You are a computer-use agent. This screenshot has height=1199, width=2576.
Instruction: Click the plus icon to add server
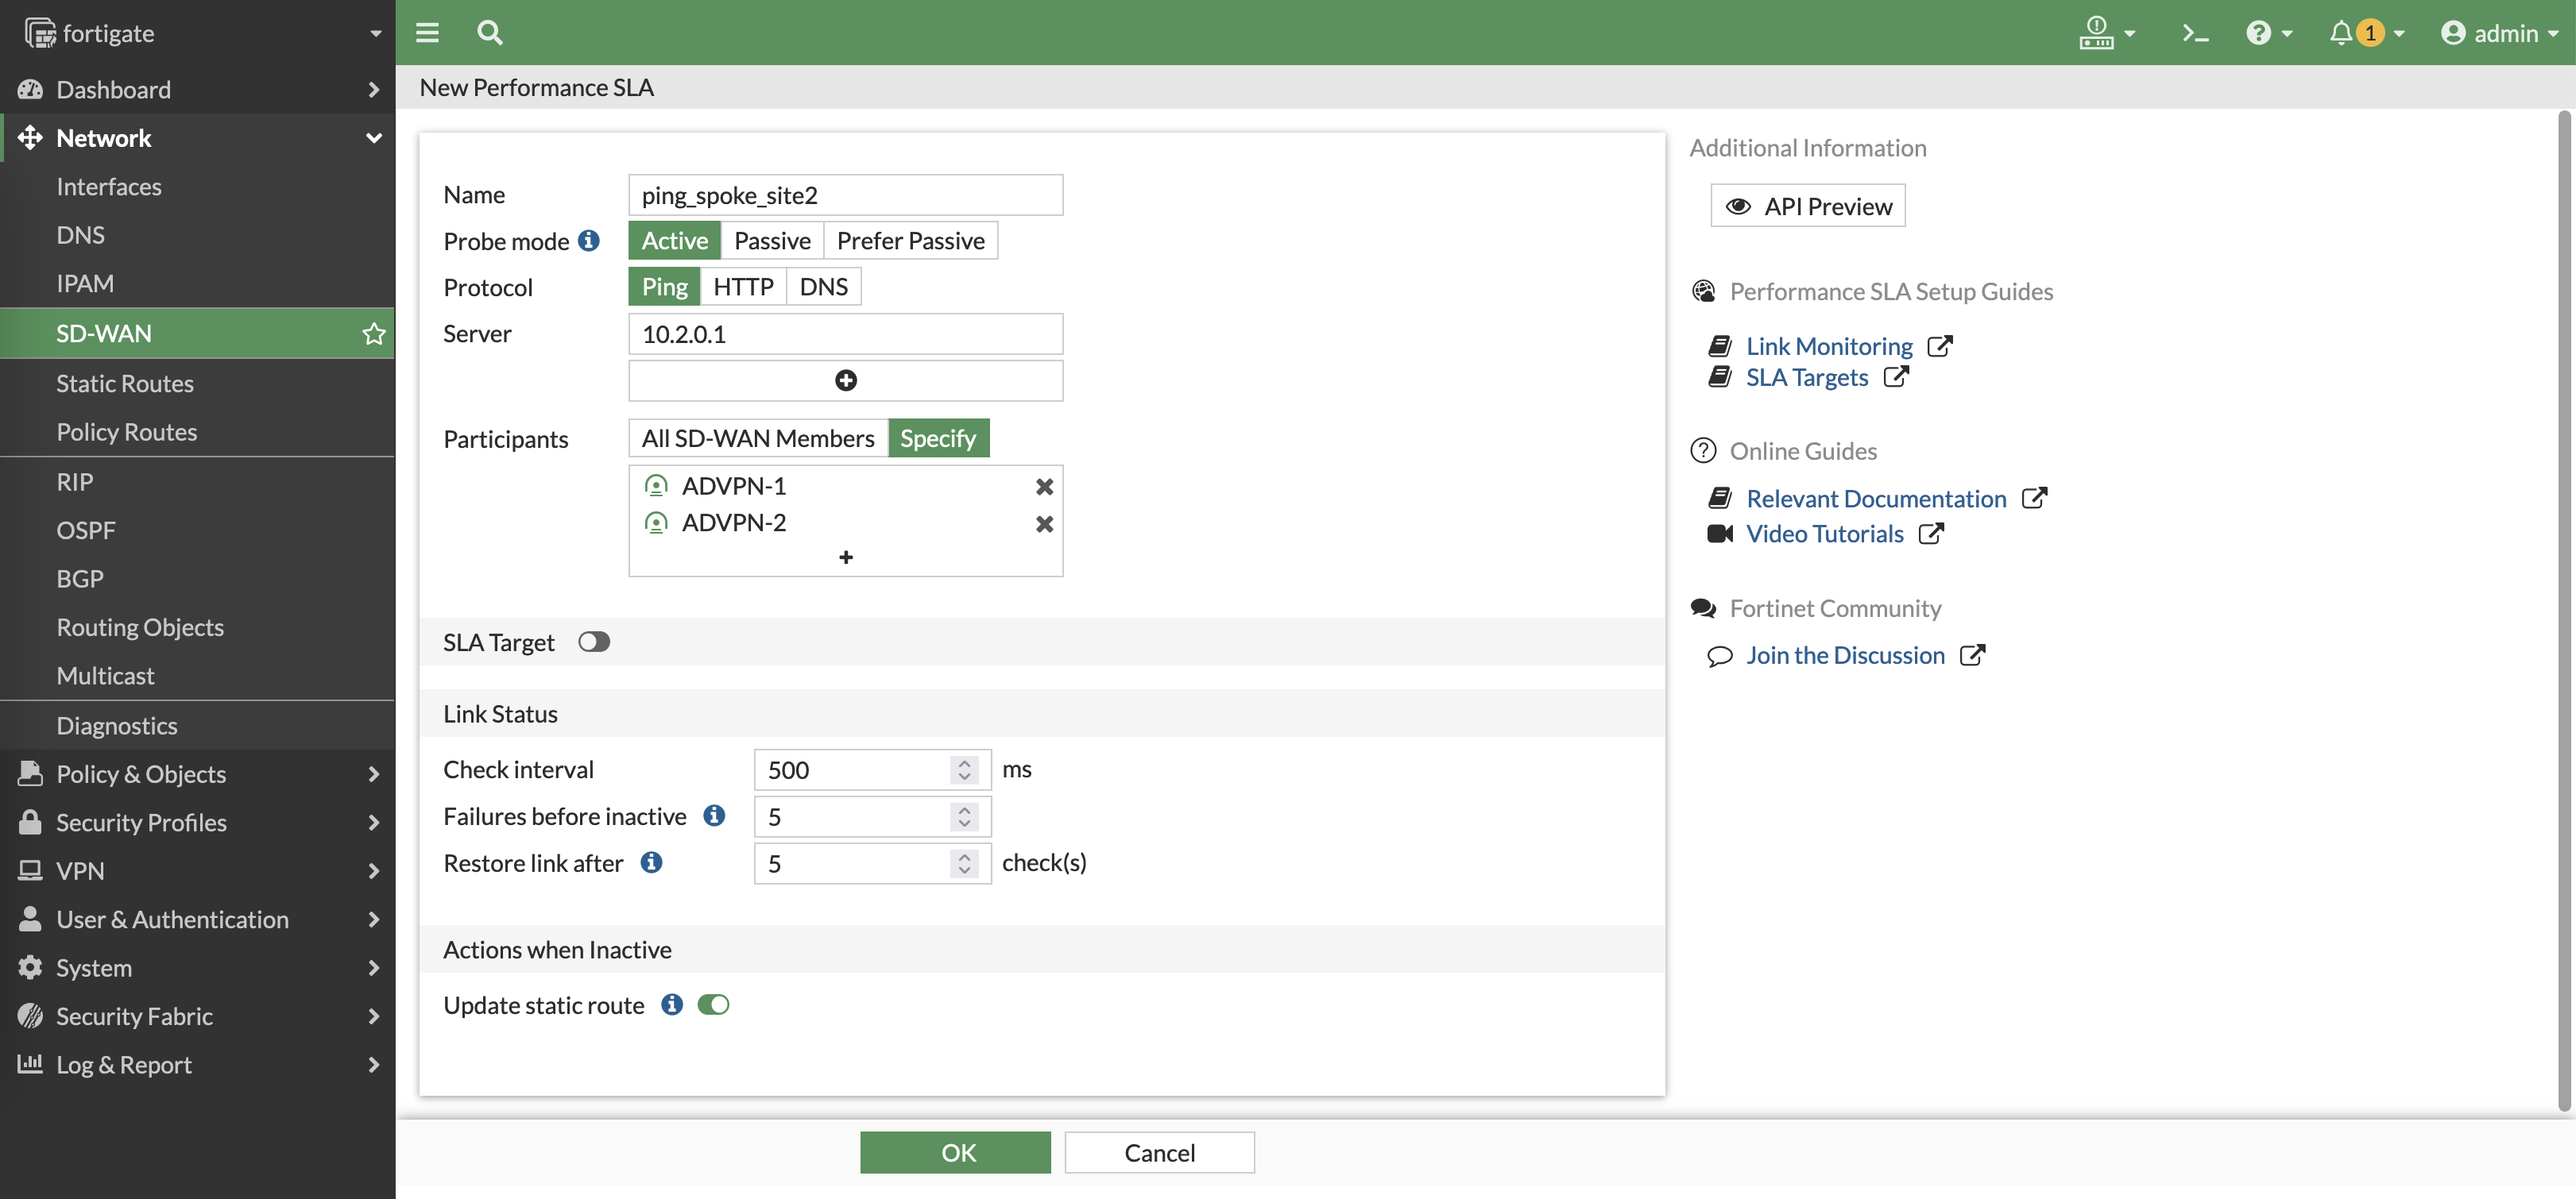pyautogui.click(x=845, y=380)
